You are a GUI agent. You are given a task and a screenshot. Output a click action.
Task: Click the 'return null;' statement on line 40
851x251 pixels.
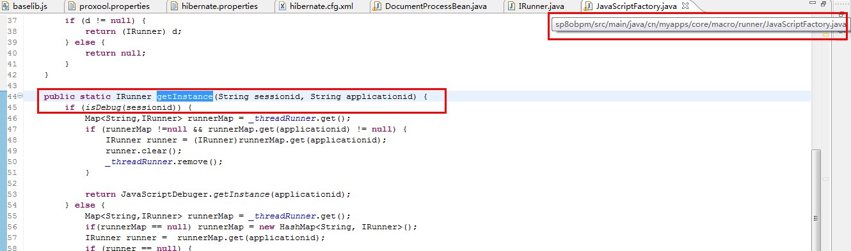point(115,53)
